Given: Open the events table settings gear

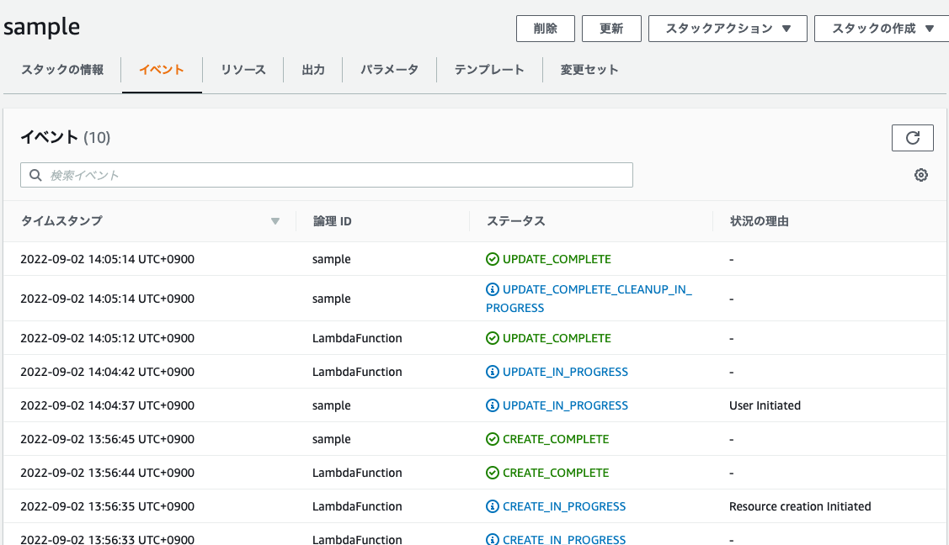Looking at the screenshot, I should pyautogui.click(x=920, y=175).
